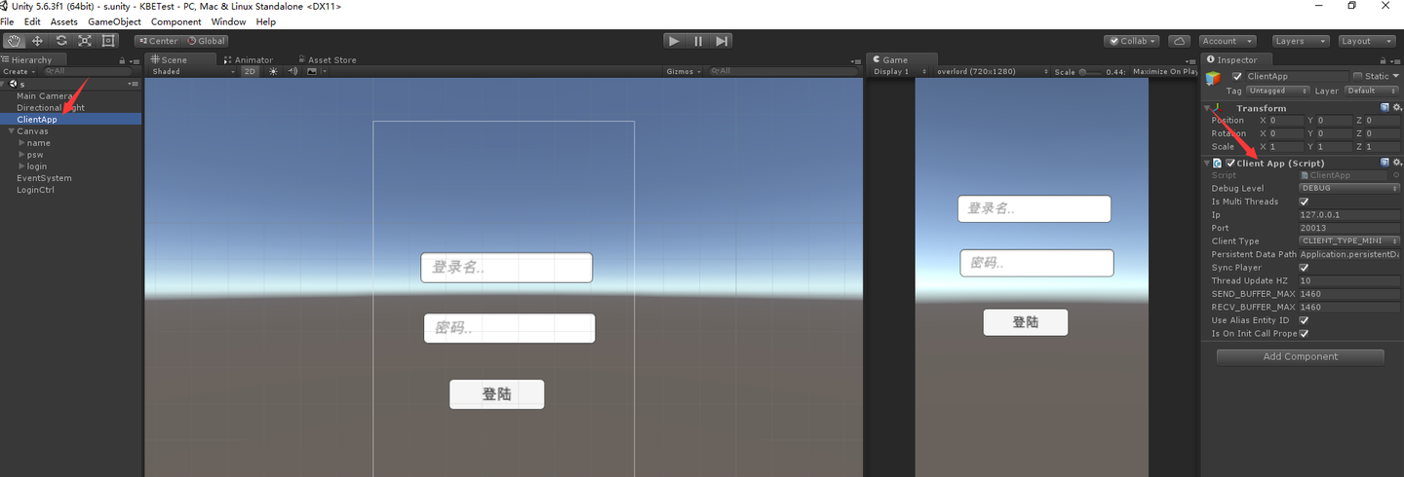
Task: Open scene s options menu icon
Action: [x=135, y=85]
